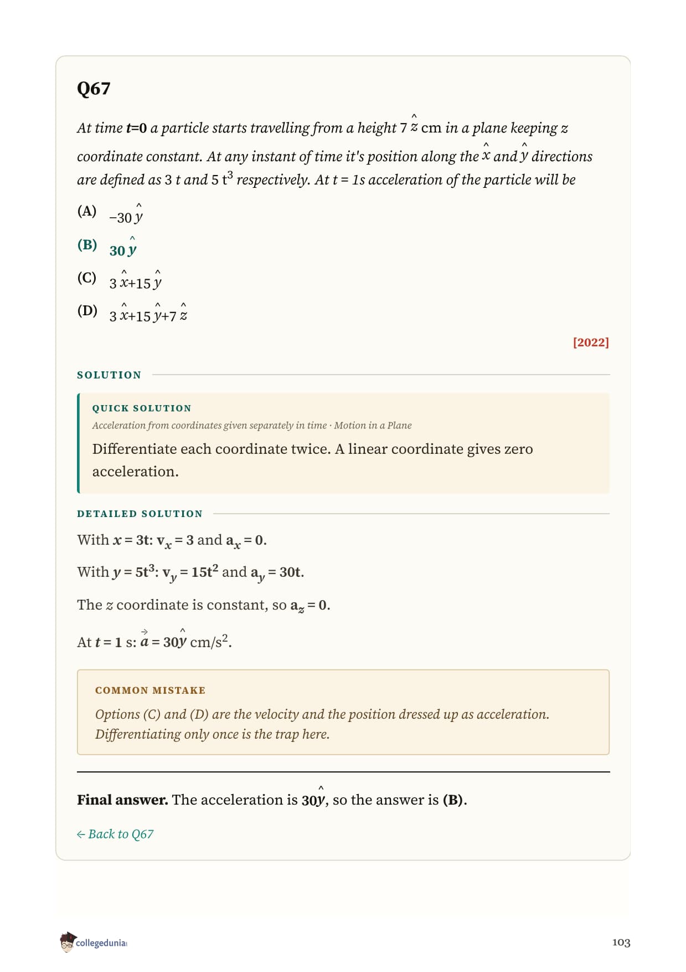Click the Q67 question heading
The width and height of the screenshot is (686, 972).
coord(94,88)
